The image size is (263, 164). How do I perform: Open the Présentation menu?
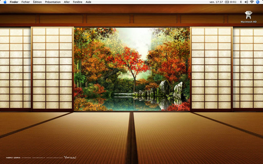point(53,2)
